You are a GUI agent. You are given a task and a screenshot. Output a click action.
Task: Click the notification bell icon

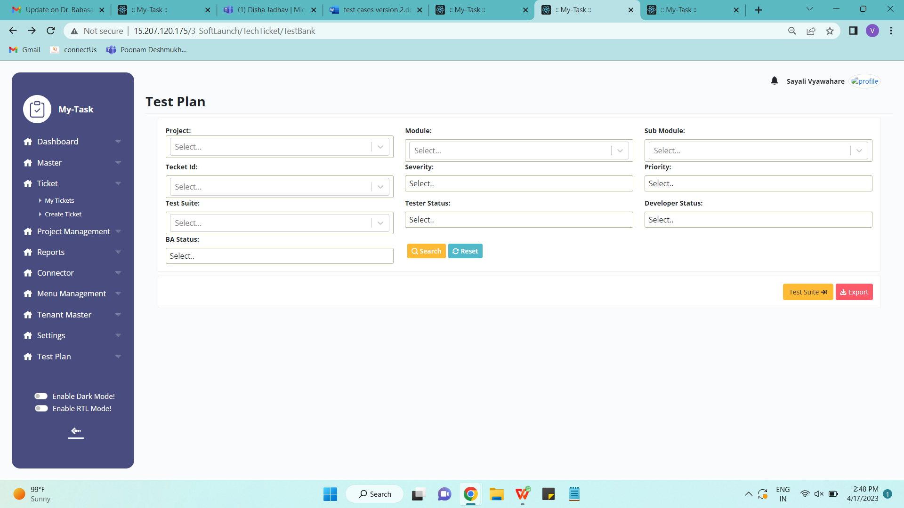775,81
